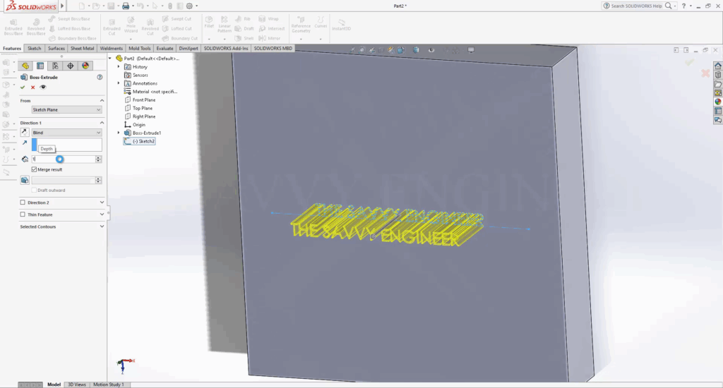Open SOLIDWORKS Resources home icon

point(718,66)
